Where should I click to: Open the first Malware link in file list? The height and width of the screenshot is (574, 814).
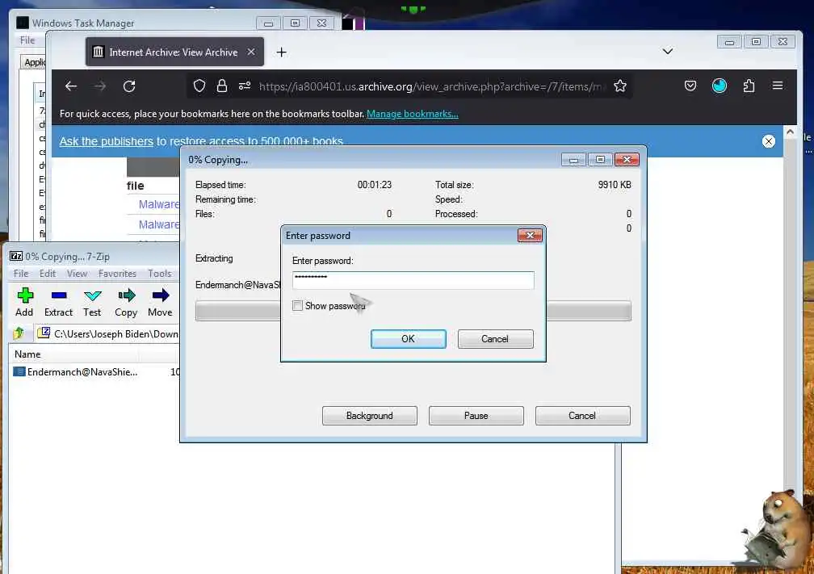point(159,204)
